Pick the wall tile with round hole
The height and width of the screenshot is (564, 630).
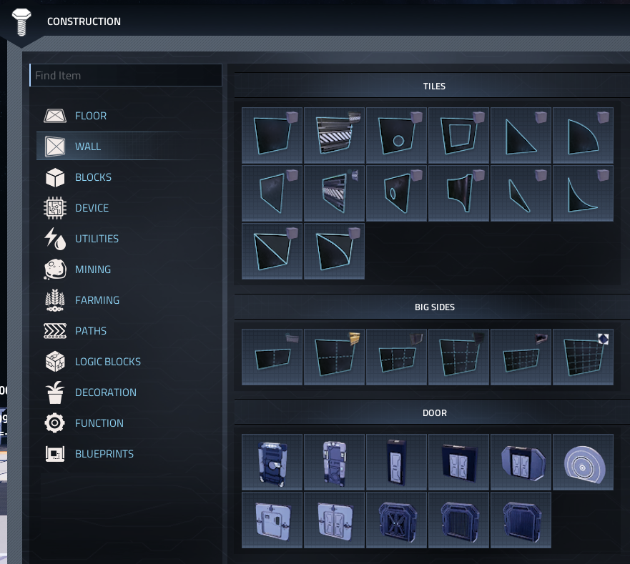pyautogui.click(x=397, y=135)
